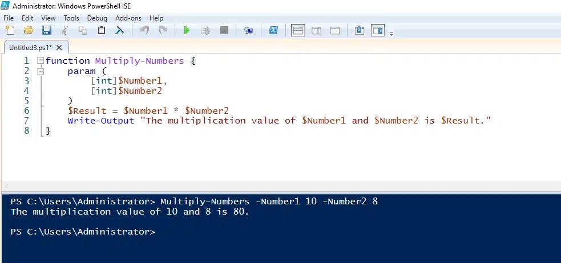Viewport: 561px width, 263px height.
Task: Undo the last edit
Action: click(x=144, y=30)
